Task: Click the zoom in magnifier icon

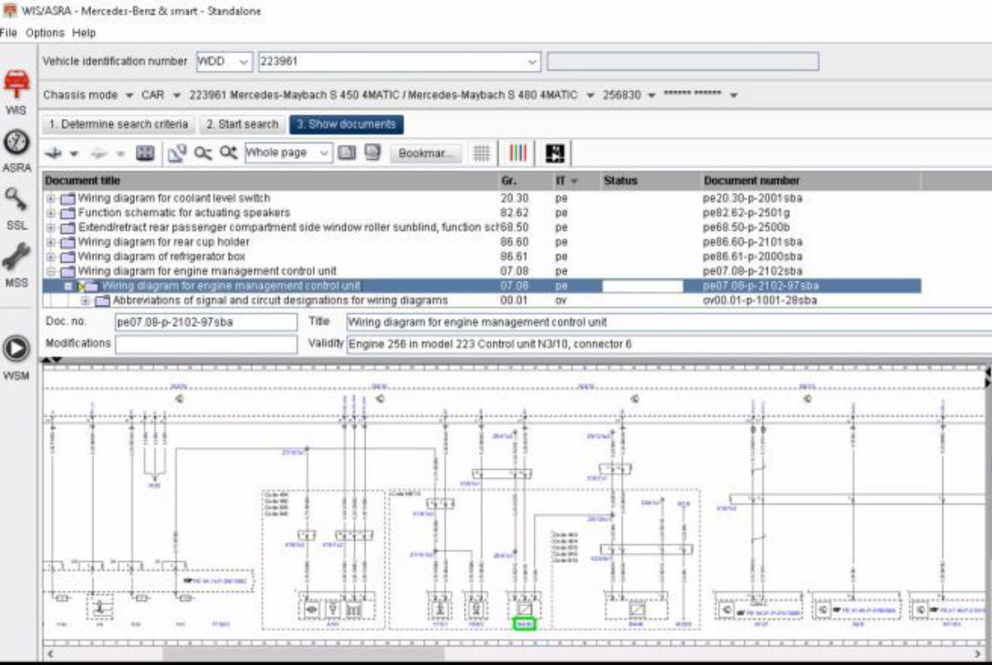Action: coord(229,153)
